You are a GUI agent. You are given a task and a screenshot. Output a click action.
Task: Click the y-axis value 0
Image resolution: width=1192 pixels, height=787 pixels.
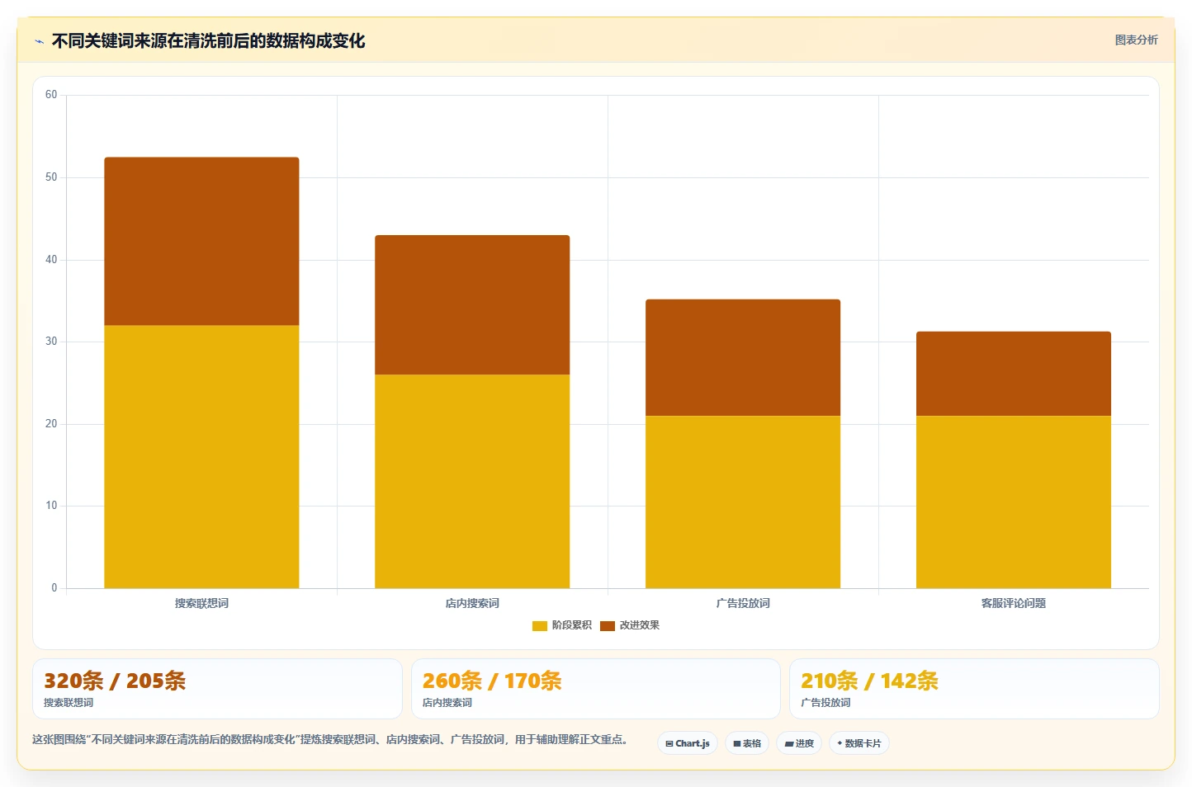point(54,588)
